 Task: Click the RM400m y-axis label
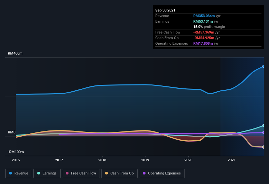tap(15, 53)
